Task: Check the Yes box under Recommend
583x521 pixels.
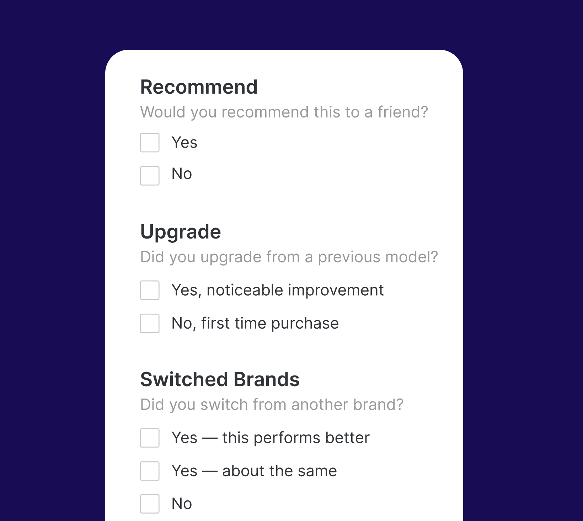Action: (150, 143)
